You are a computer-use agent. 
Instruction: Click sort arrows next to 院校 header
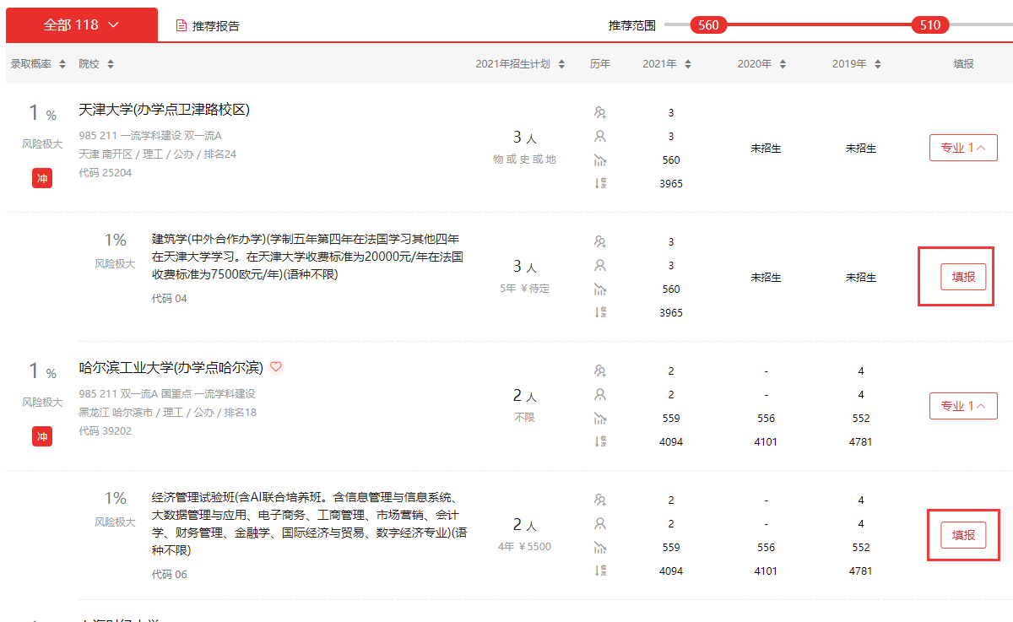(111, 64)
